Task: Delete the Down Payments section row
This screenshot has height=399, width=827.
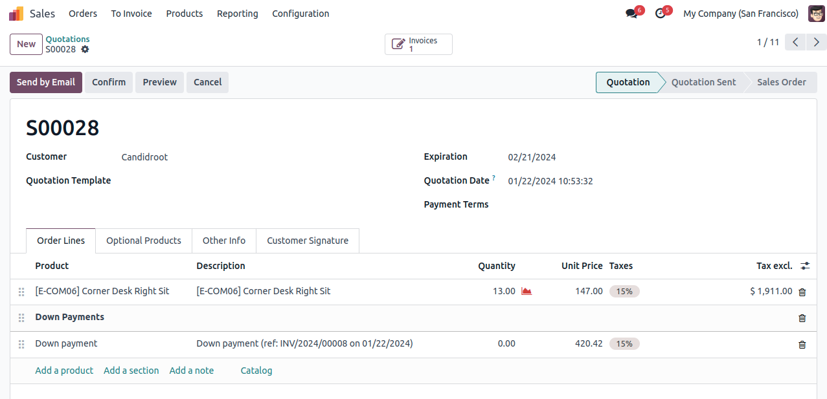Action: click(802, 318)
